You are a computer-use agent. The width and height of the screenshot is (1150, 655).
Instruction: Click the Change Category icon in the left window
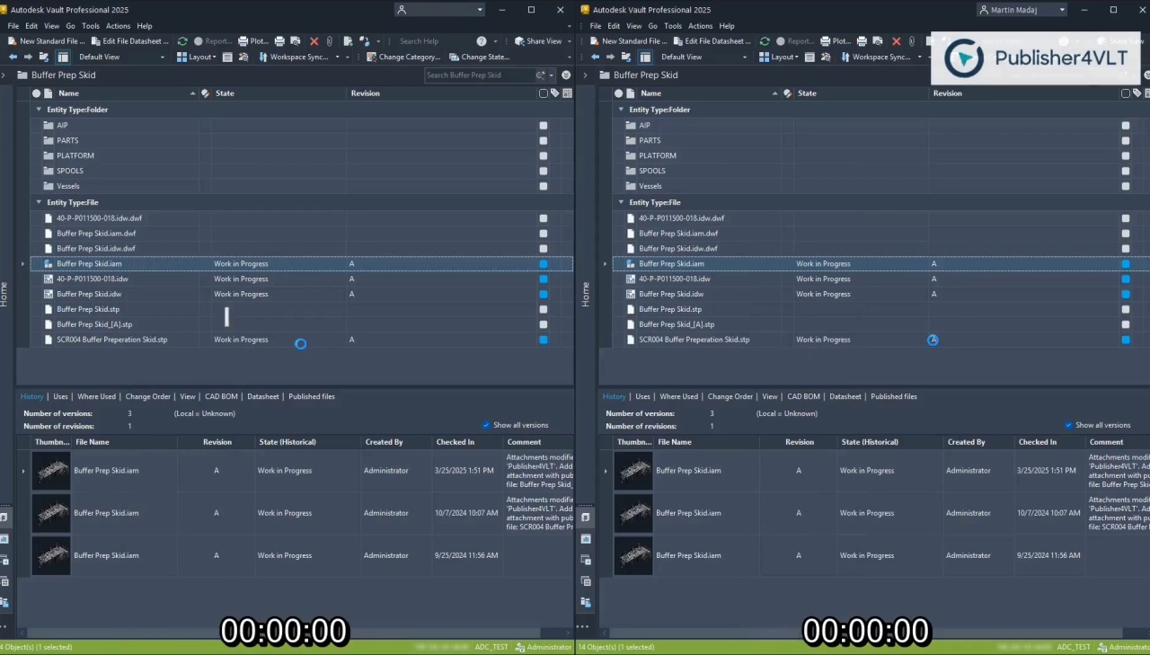click(371, 57)
